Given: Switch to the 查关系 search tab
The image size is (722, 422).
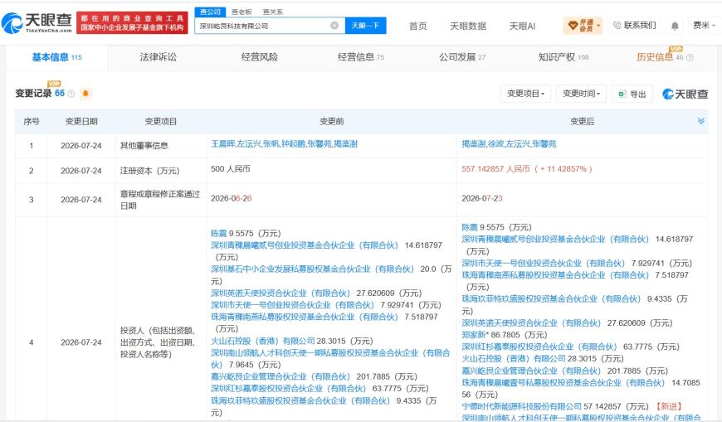Looking at the screenshot, I should [x=272, y=12].
